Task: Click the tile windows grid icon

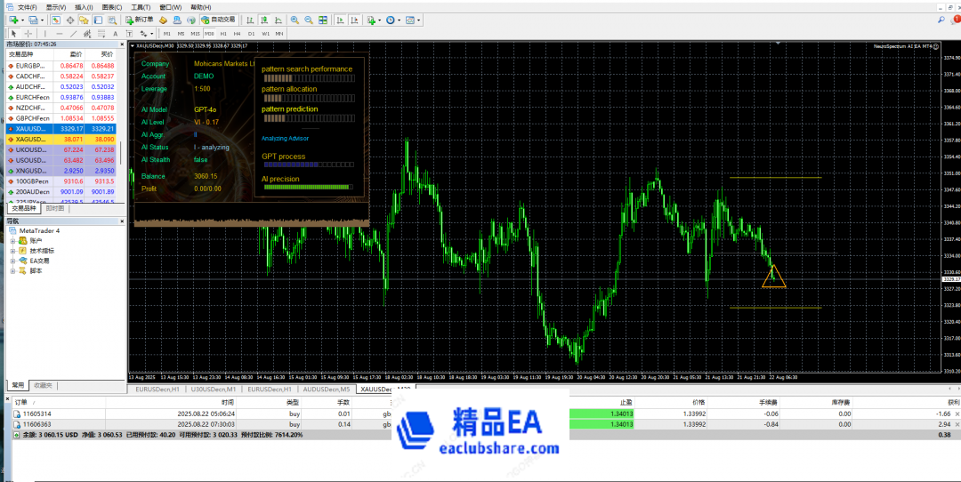Action: [322, 20]
